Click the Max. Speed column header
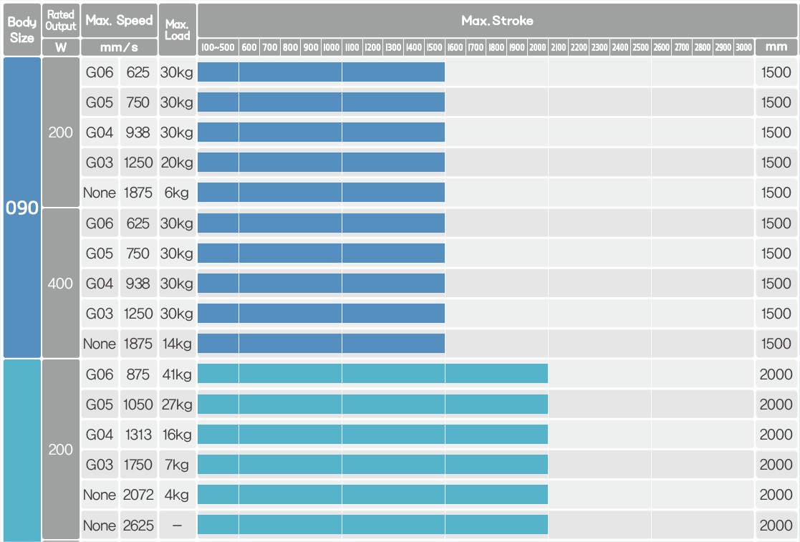This screenshot has height=542, width=800. (119, 20)
